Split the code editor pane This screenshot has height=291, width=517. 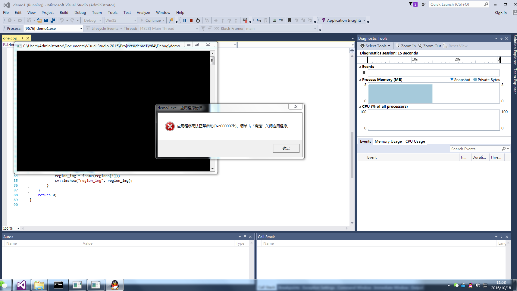tap(352, 51)
